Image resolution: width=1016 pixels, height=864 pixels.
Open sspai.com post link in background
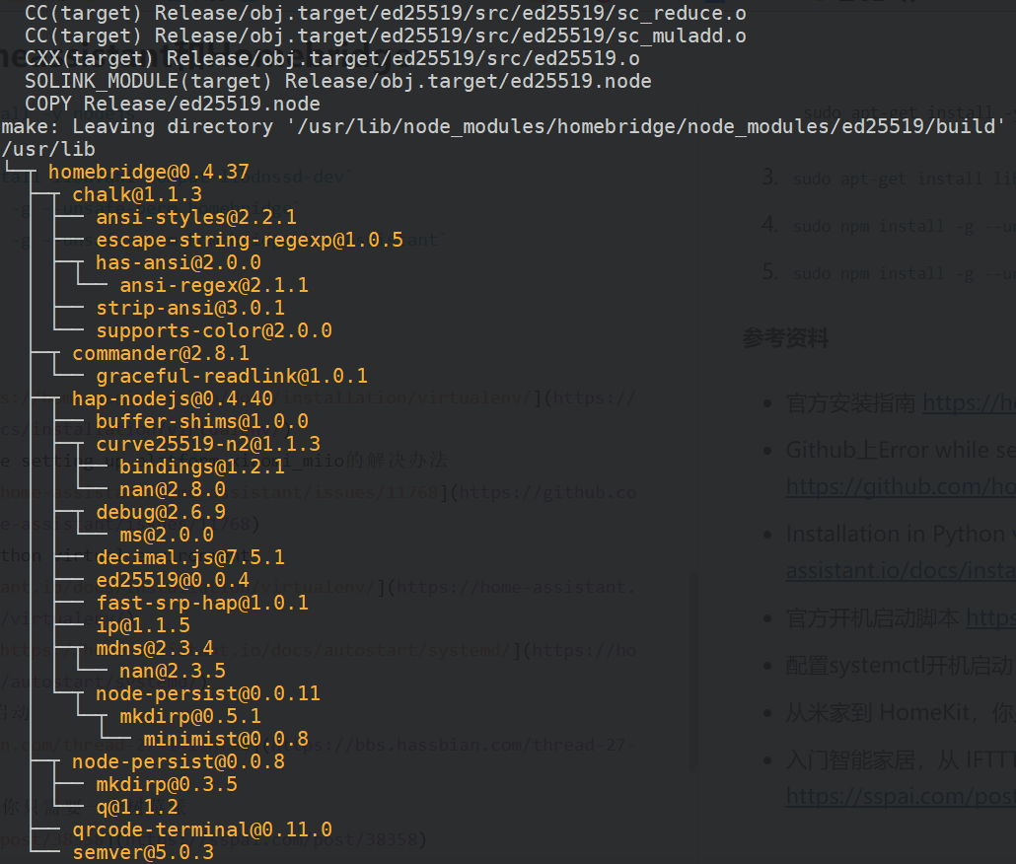point(901,796)
